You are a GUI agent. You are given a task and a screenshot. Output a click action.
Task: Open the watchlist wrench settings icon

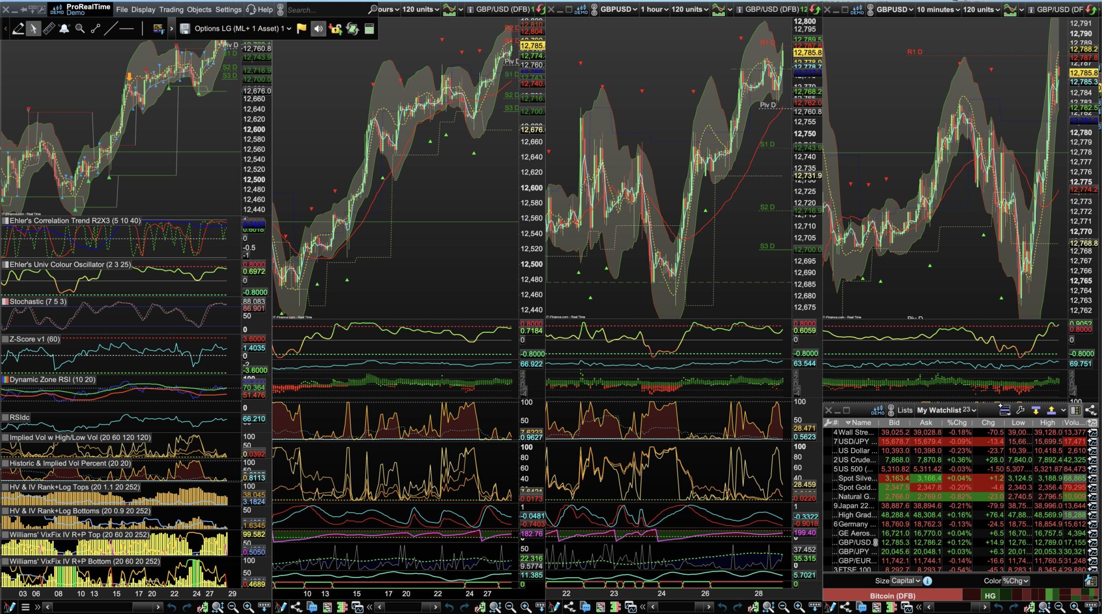tap(1020, 410)
